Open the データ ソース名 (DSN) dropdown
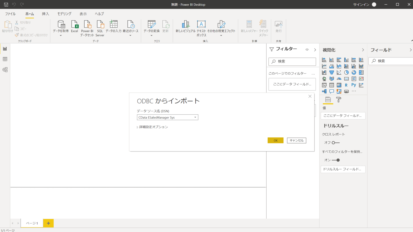The image size is (413, 232). tap(195, 117)
